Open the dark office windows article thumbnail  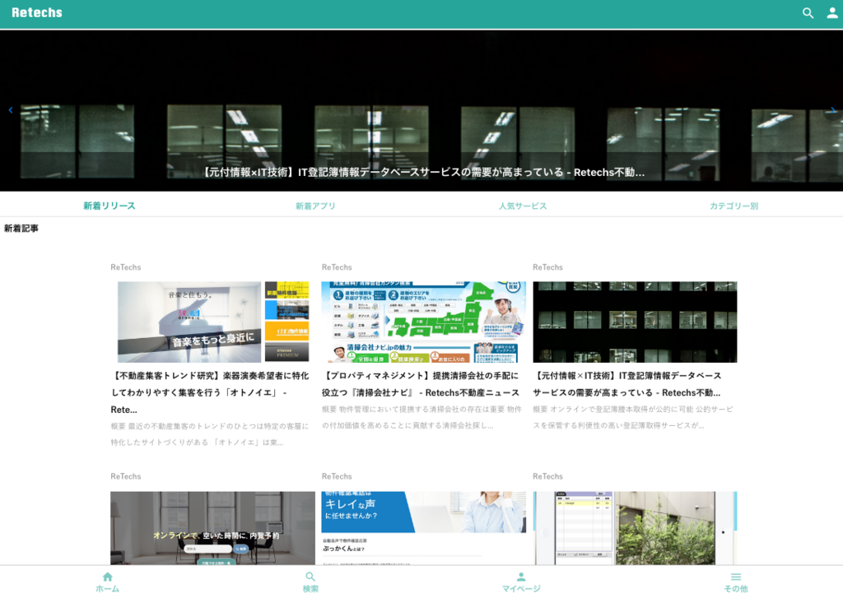pyautogui.click(x=635, y=322)
